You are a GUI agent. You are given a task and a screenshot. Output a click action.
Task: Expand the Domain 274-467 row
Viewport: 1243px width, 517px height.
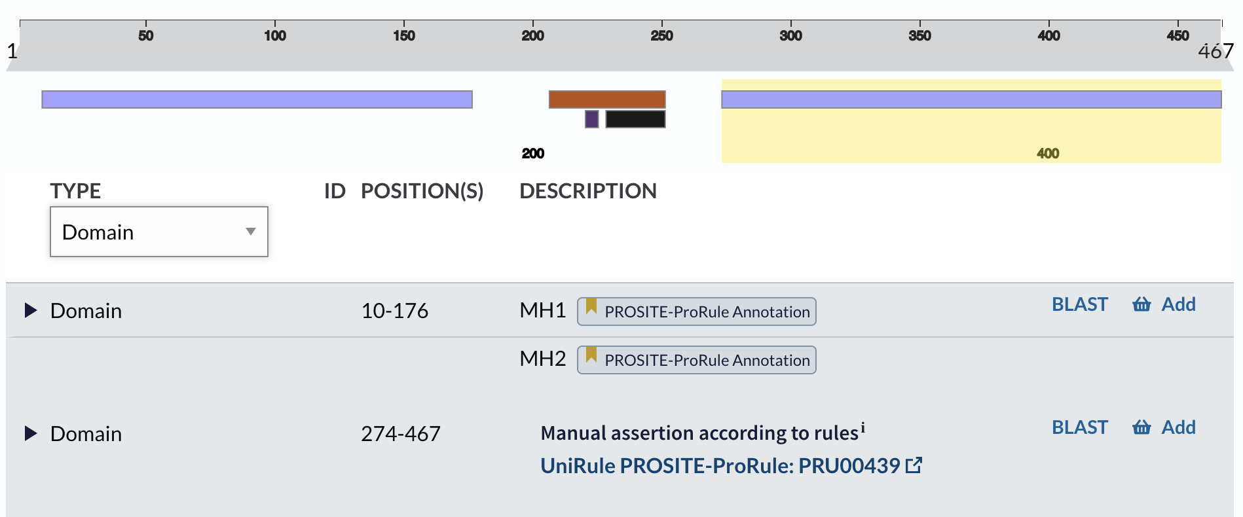tap(30, 433)
